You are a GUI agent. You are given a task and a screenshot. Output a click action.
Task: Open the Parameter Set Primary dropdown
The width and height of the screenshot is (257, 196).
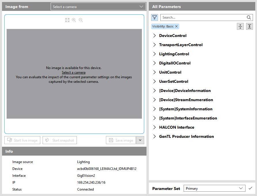tap(214, 188)
